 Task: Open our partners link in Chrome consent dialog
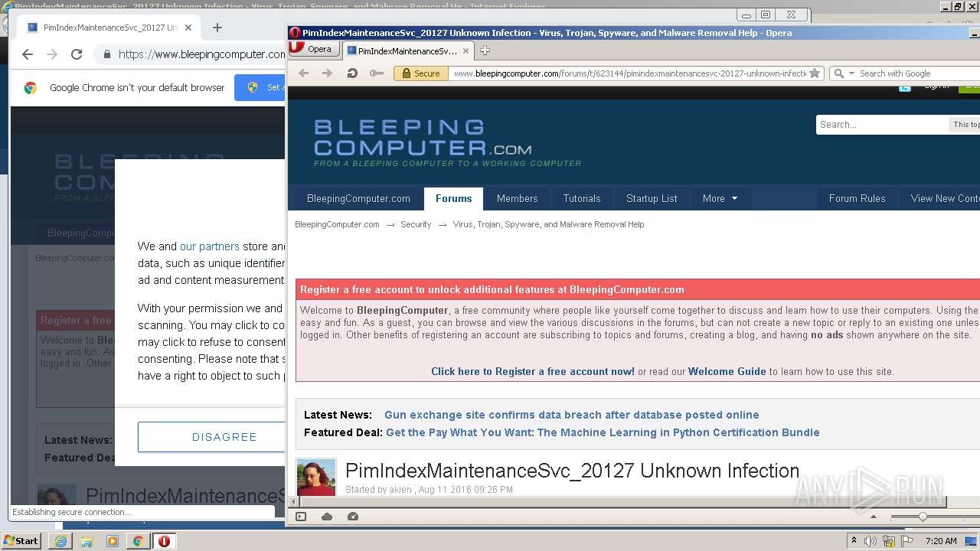point(209,246)
